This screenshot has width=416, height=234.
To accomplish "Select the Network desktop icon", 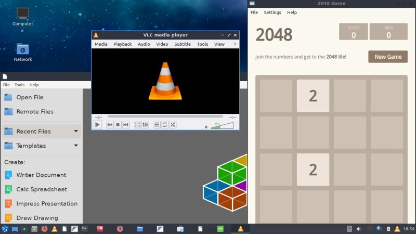I will 23,53.
